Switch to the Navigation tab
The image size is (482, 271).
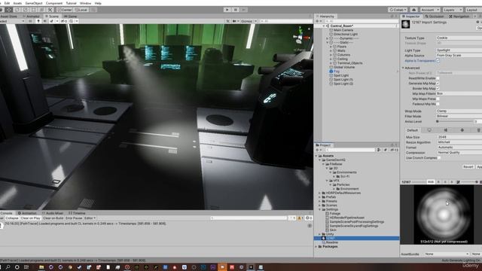[x=459, y=17]
